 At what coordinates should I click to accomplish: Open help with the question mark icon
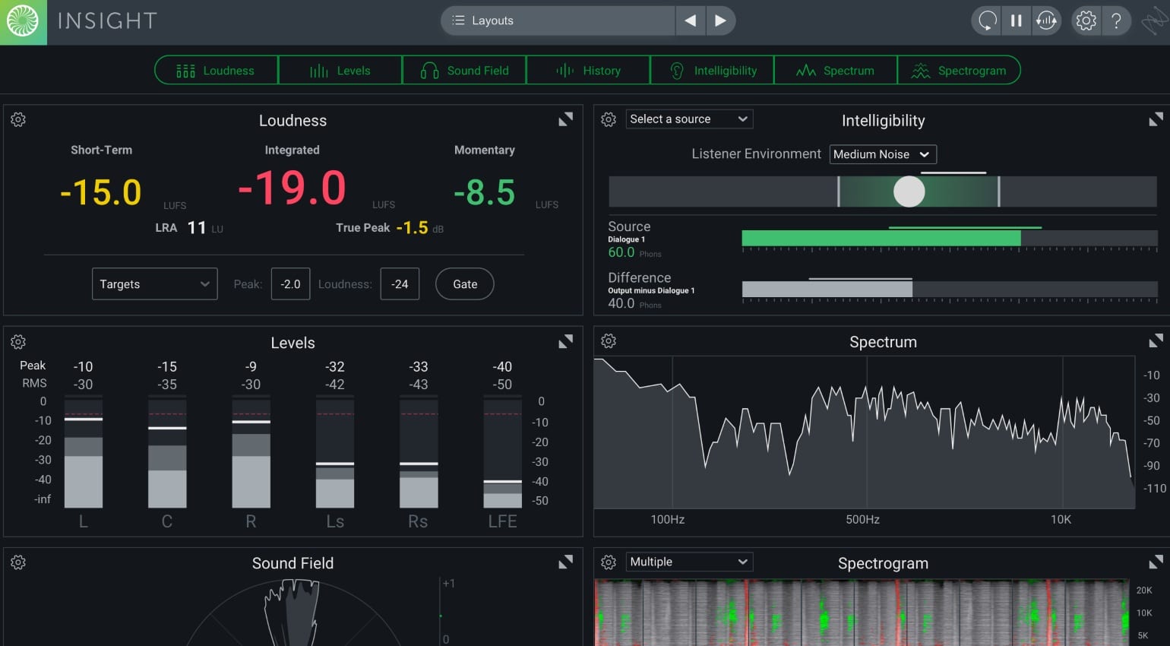[1116, 21]
